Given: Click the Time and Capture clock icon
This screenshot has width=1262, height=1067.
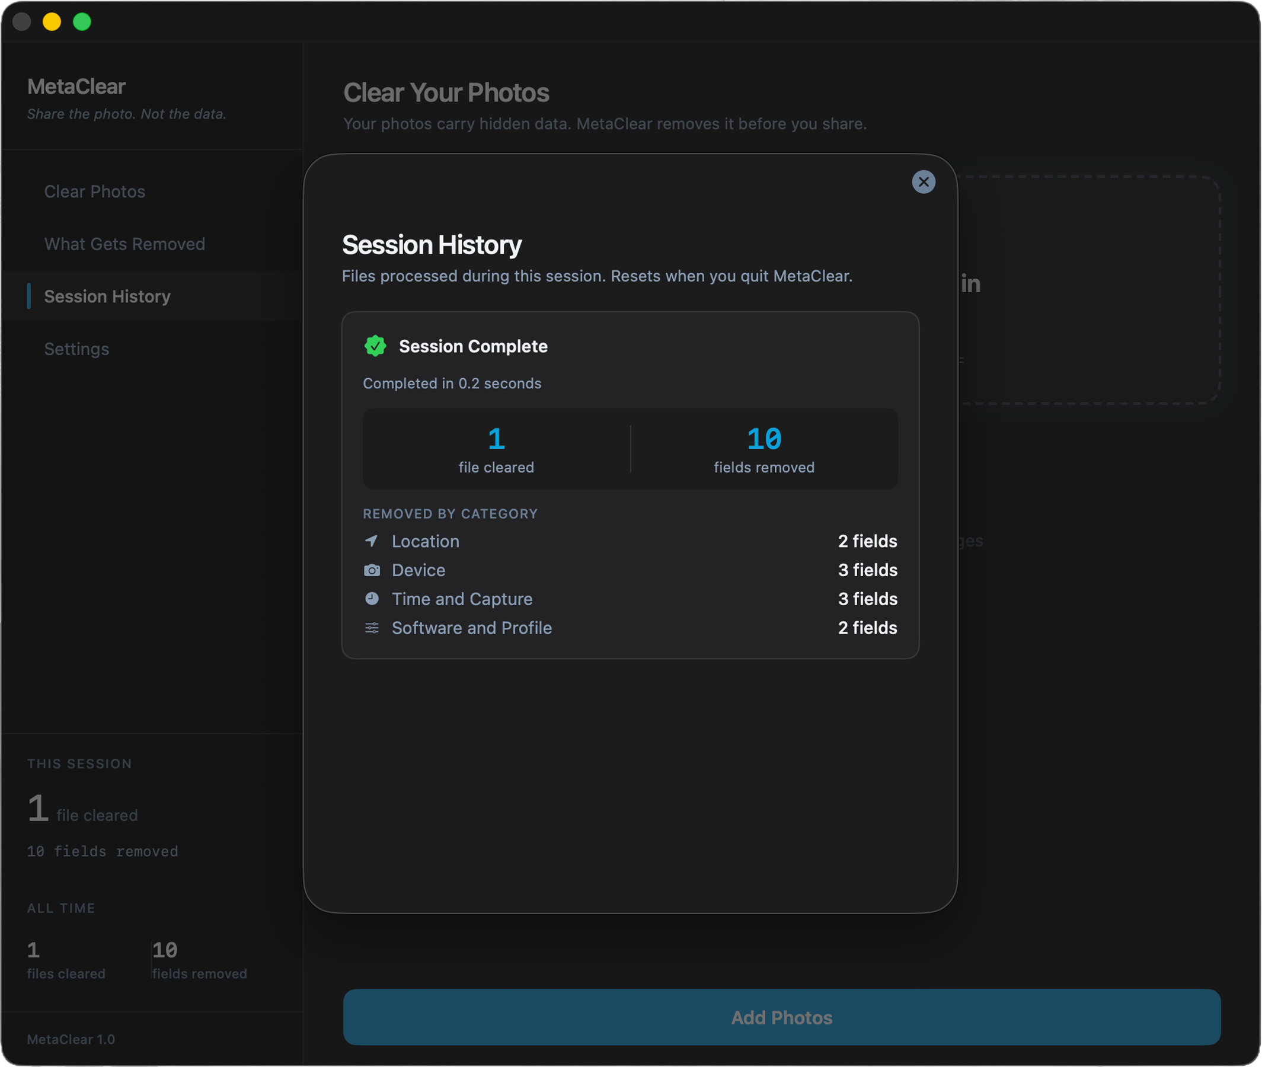Looking at the screenshot, I should point(371,598).
